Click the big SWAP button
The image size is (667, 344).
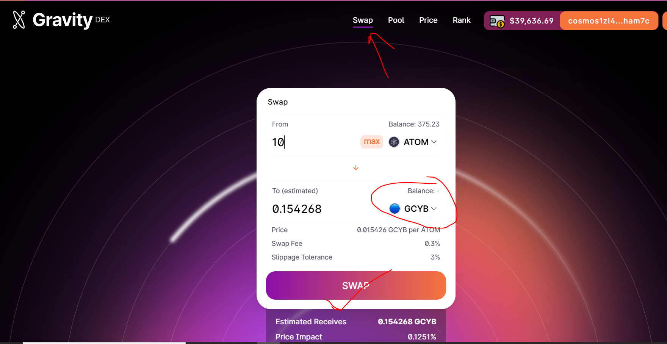[x=356, y=285]
